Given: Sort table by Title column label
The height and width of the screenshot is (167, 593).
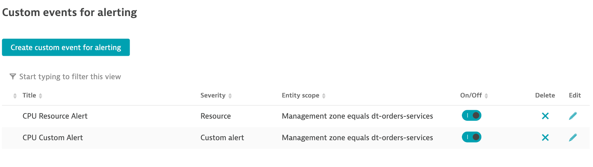Looking at the screenshot, I should pos(29,96).
